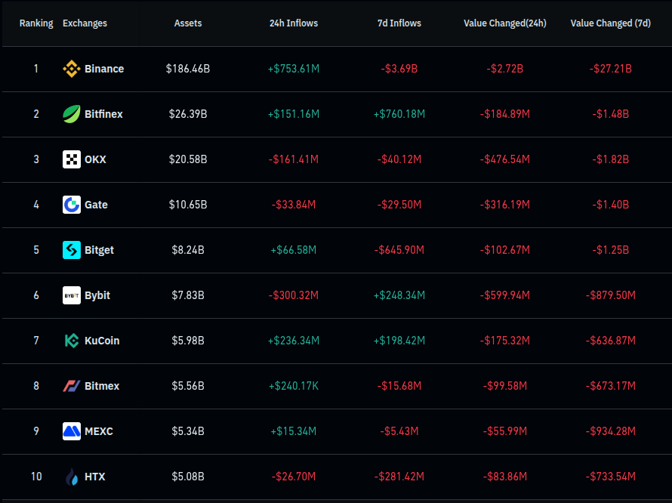Image resolution: width=672 pixels, height=503 pixels.
Task: Open the Bitfinex exchange name link
Action: (x=103, y=114)
